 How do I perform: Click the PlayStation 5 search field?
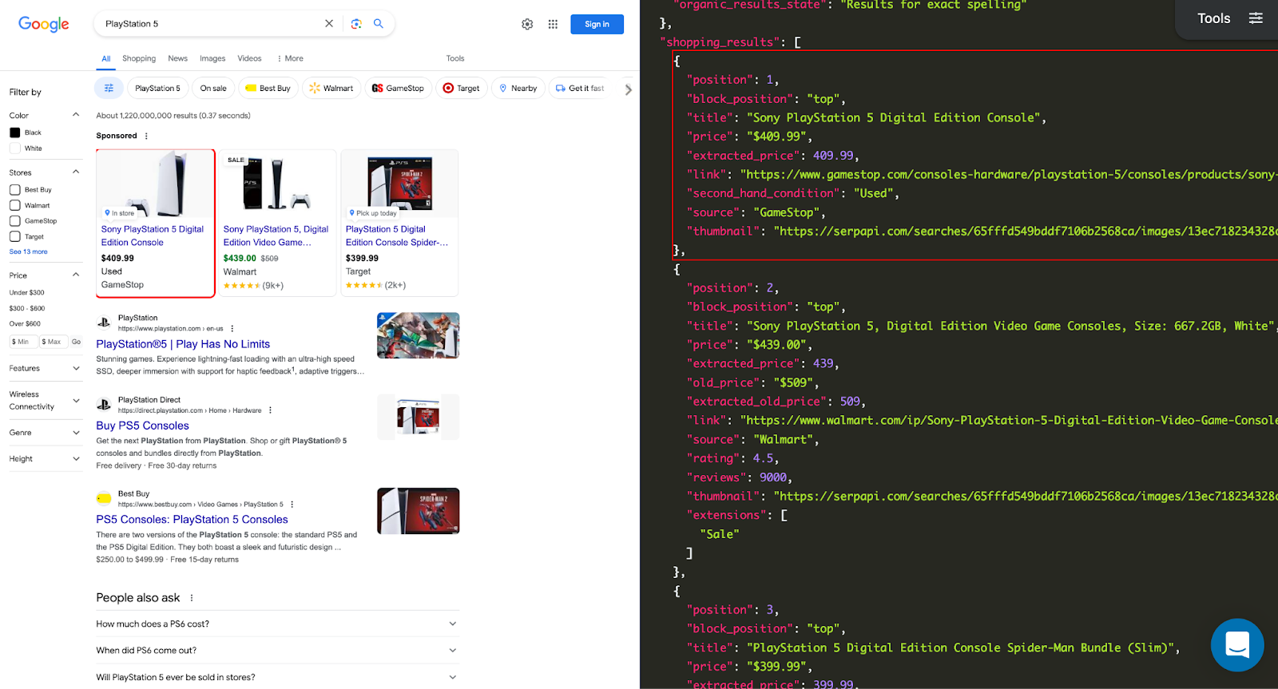[209, 24]
